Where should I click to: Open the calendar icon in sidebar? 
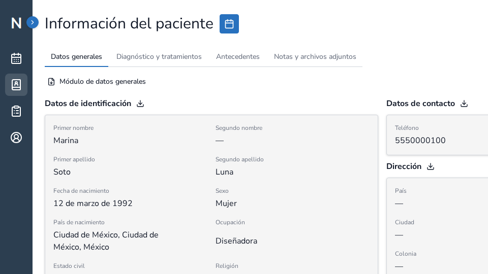(x=16, y=58)
